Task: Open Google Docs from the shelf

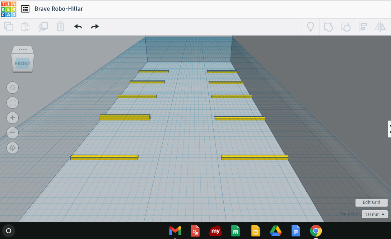Action: pos(296,231)
